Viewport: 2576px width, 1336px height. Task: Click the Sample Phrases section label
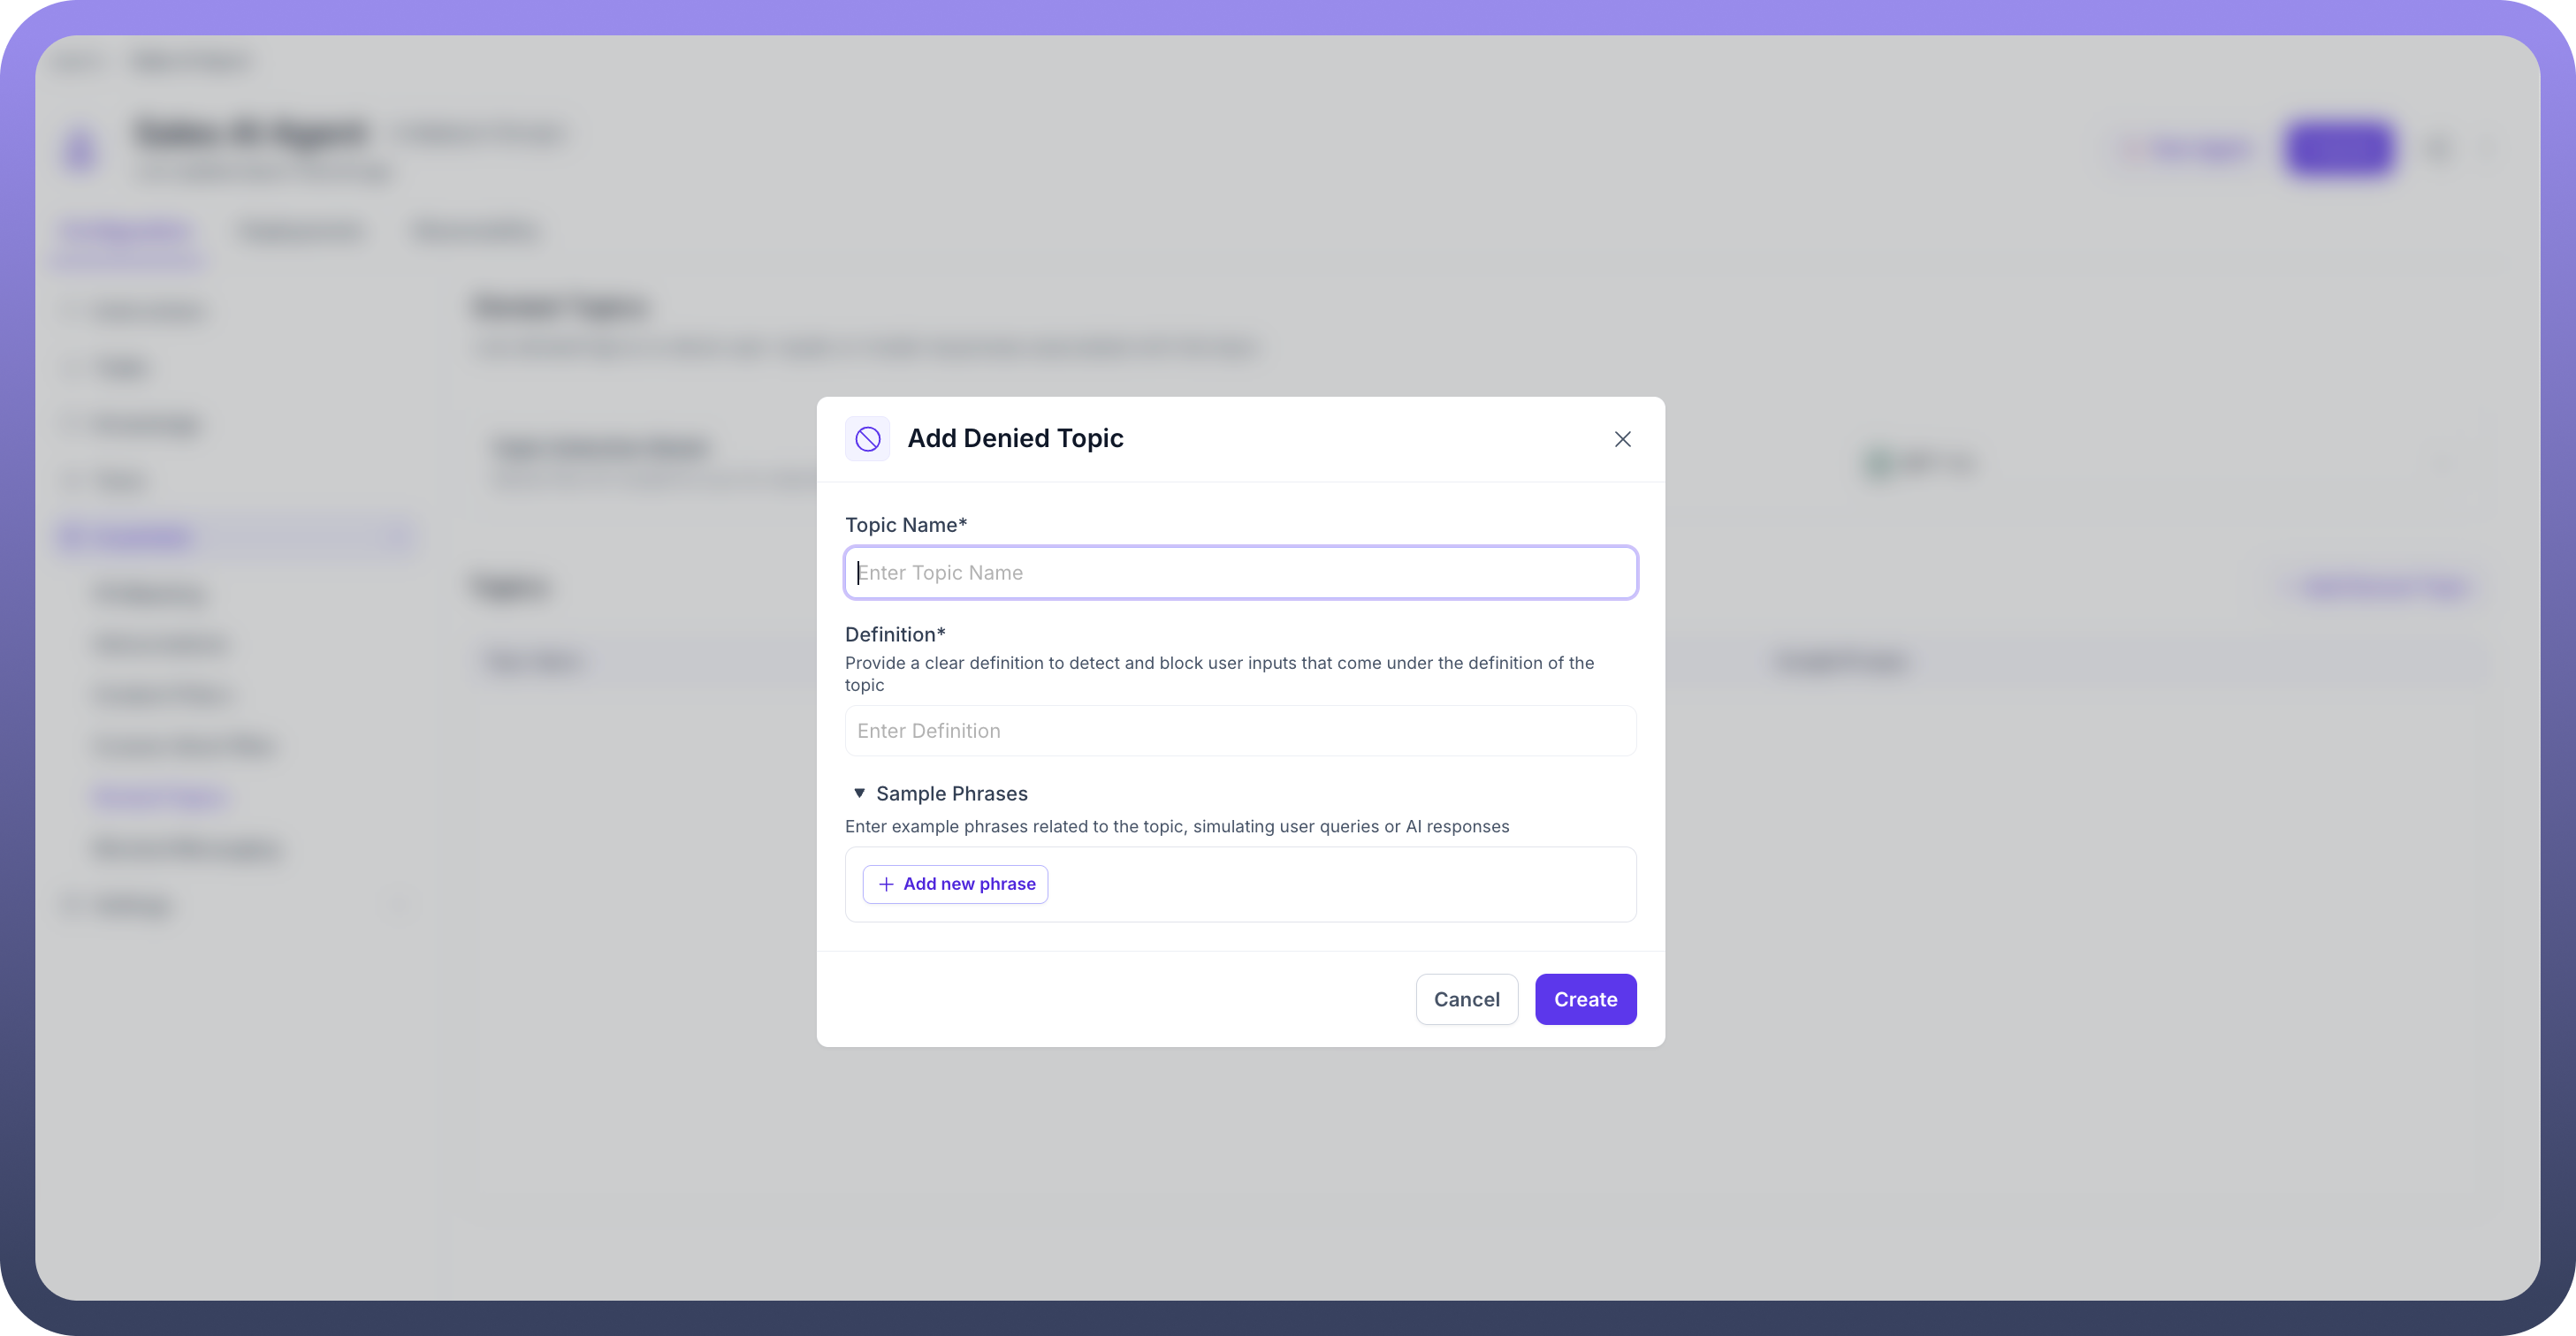pyautogui.click(x=951, y=793)
